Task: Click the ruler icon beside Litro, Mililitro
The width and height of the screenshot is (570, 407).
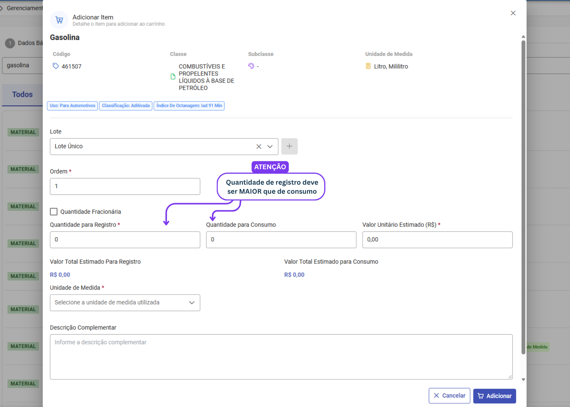Action: [368, 66]
